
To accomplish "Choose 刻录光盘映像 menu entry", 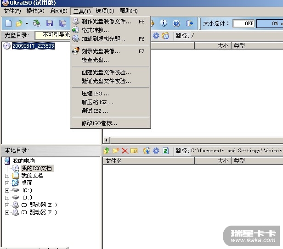I will (111, 51).
